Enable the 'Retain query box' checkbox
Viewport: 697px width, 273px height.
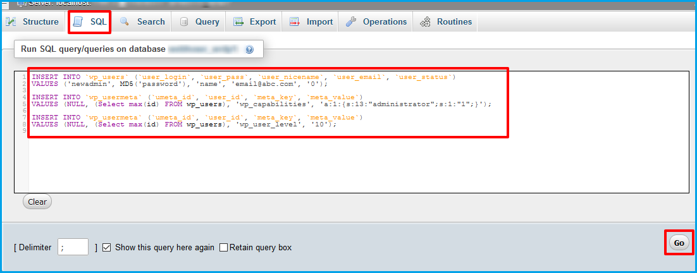[x=223, y=247]
